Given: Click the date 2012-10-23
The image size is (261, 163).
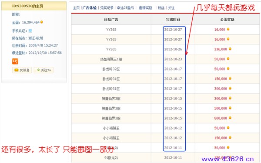Looking at the screenshot, I should 173,59.
